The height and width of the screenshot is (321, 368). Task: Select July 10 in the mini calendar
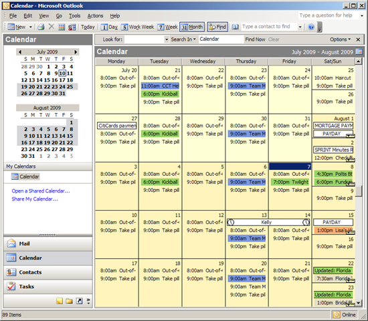pyautogui.click(x=62, y=73)
